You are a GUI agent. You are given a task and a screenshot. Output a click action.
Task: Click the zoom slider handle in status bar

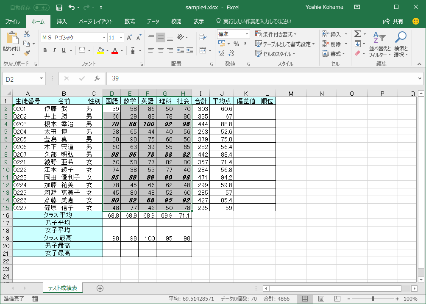(373, 299)
